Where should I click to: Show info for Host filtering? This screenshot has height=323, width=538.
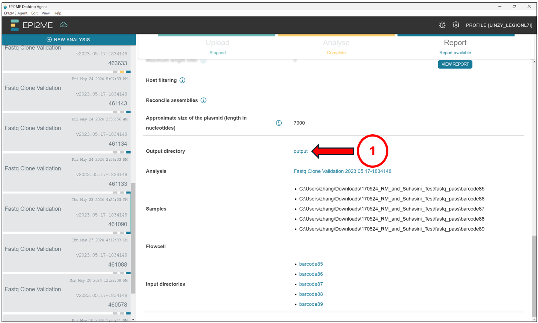pyautogui.click(x=182, y=80)
